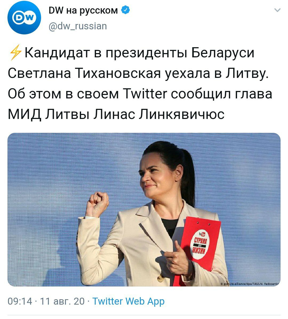This screenshot has width=288, height=319.
Task: Click the 11 авг. 20 date
Action: point(62,301)
